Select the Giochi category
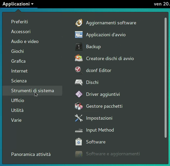Image resolution: width=170 pixels, height=166 pixels. point(17,51)
